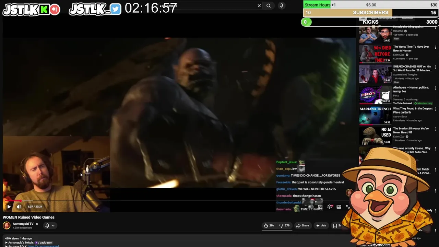The width and height of the screenshot is (439, 247).
Task: Click Accumulated Thoughts channel name
Action: tap(405, 74)
